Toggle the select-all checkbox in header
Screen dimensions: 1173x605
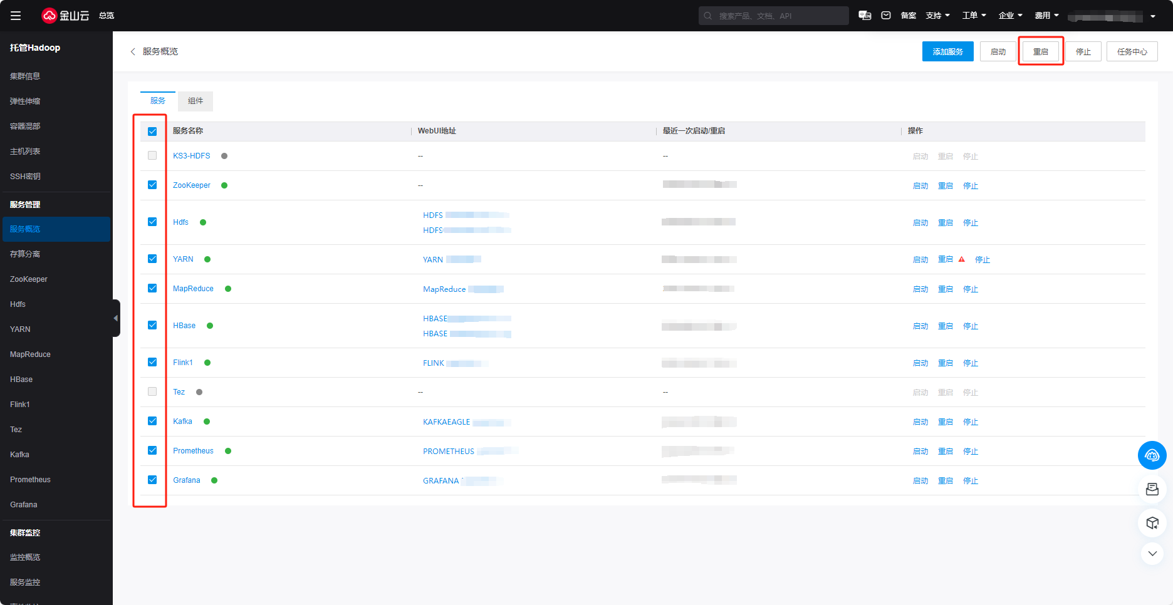point(152,132)
